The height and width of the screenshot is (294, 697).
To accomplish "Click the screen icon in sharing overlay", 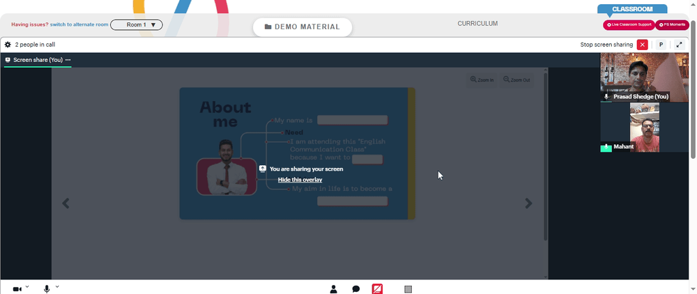I will [263, 169].
